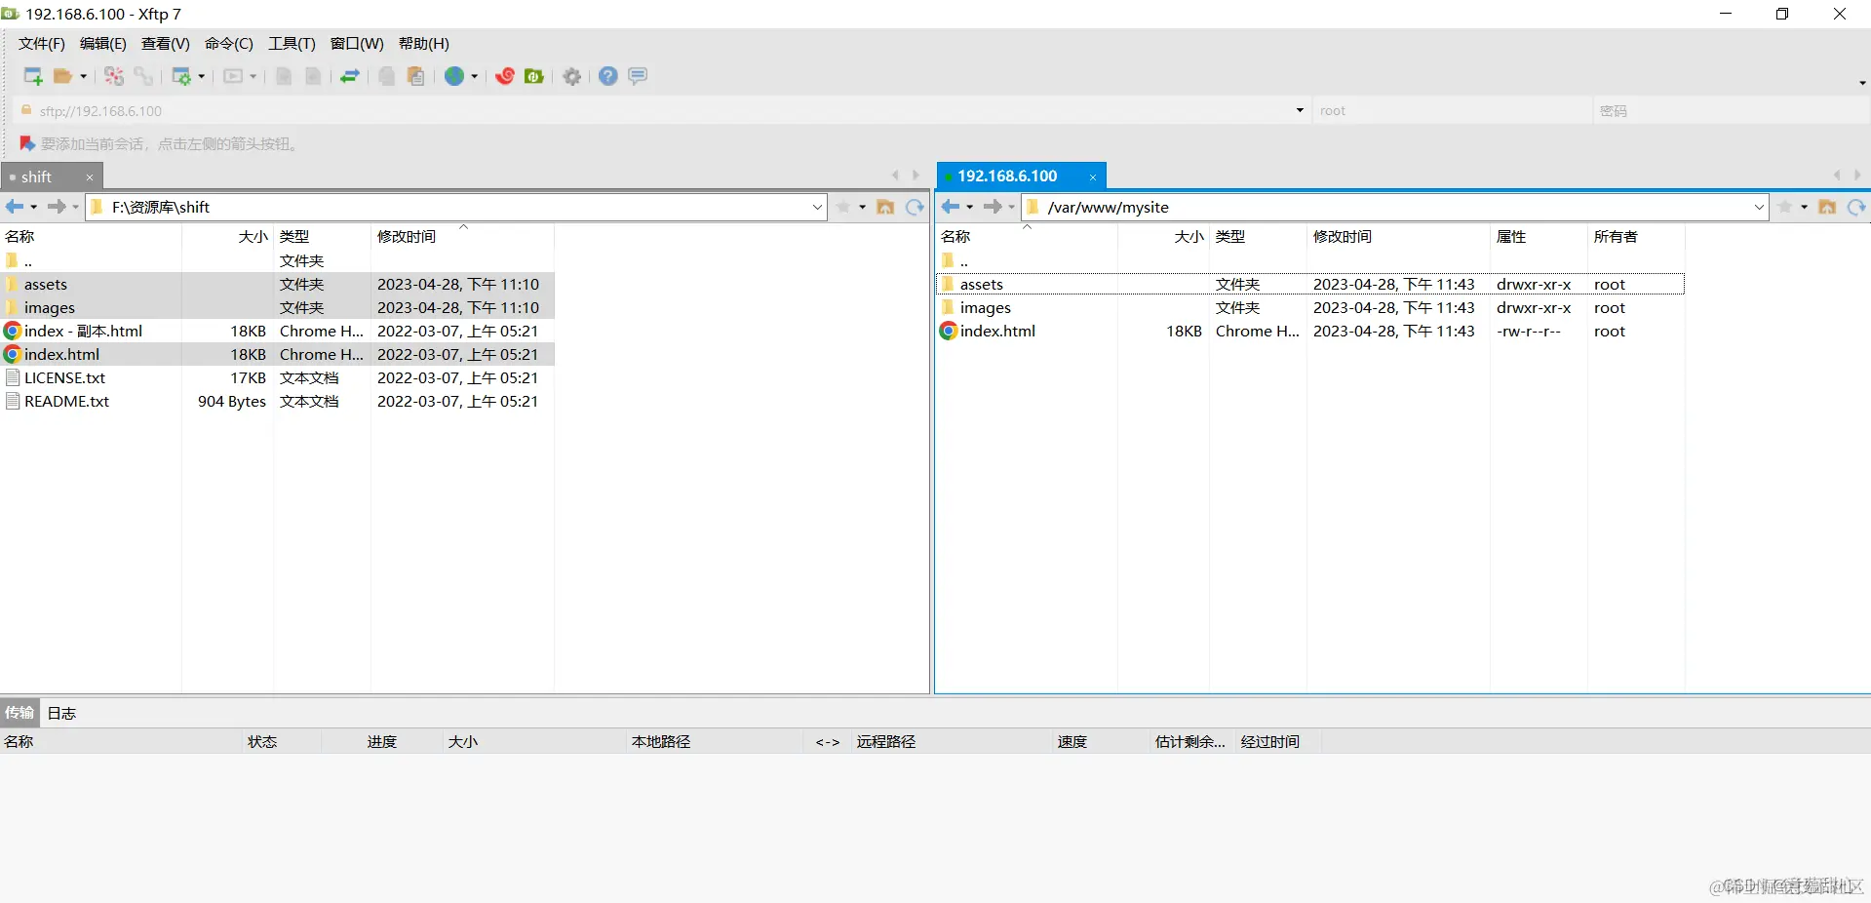
Task: Click the globe encoding icon
Action: coord(454,76)
